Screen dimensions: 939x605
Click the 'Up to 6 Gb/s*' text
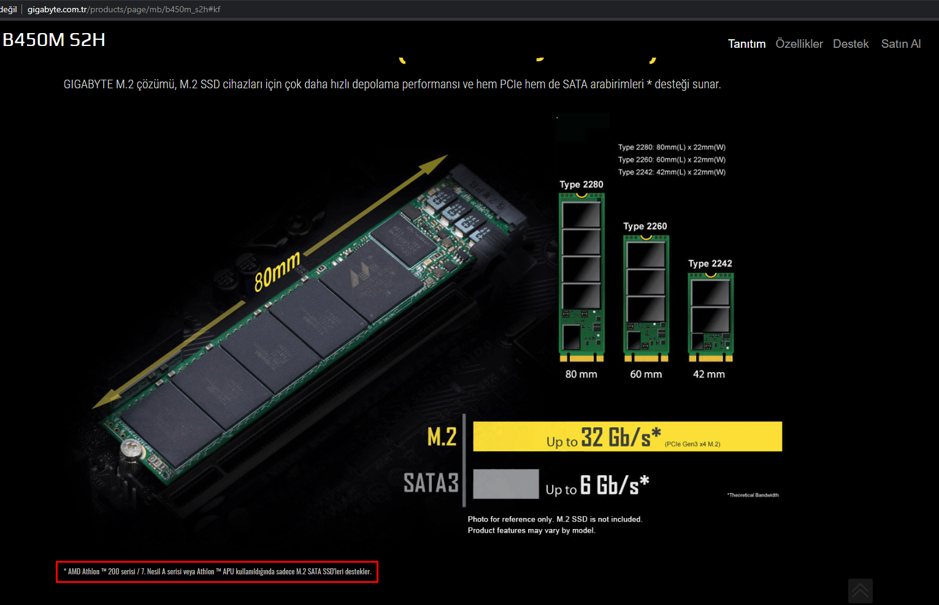point(597,485)
